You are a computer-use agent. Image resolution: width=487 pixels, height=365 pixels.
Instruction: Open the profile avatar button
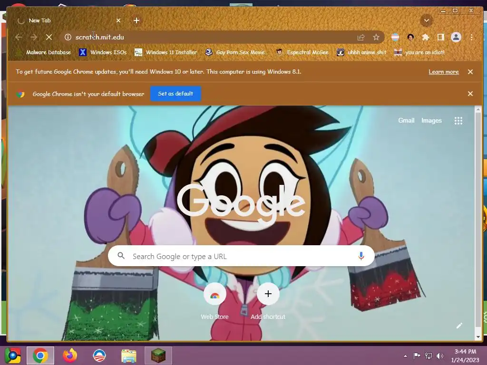(x=456, y=37)
